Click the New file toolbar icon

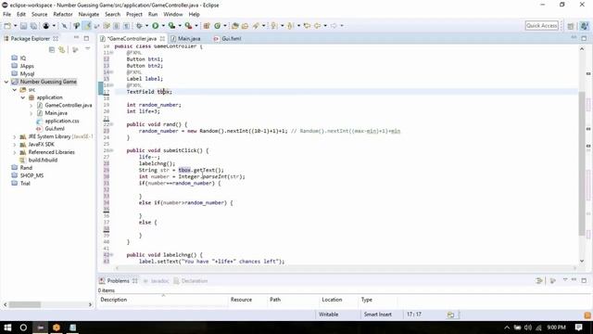[7, 26]
